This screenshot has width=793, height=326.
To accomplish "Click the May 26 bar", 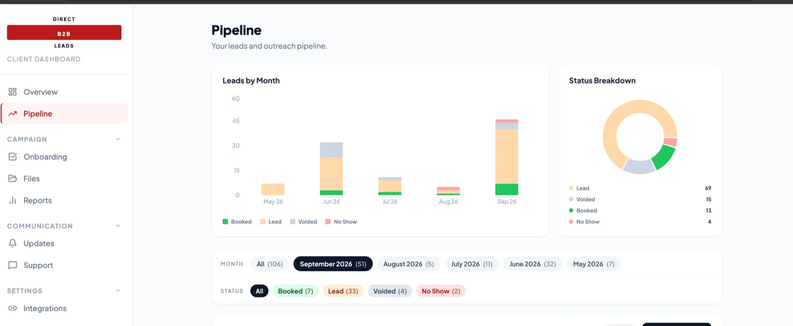I will coord(273,189).
